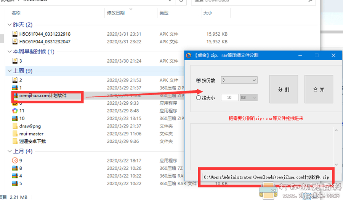The width and height of the screenshot is (343, 200).
Task: Collapse the 昨天 (2) group
Action: coord(10,25)
